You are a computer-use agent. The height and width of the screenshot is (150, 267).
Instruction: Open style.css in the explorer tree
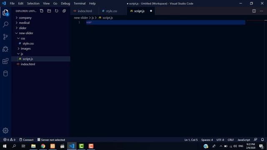point(40,43)
